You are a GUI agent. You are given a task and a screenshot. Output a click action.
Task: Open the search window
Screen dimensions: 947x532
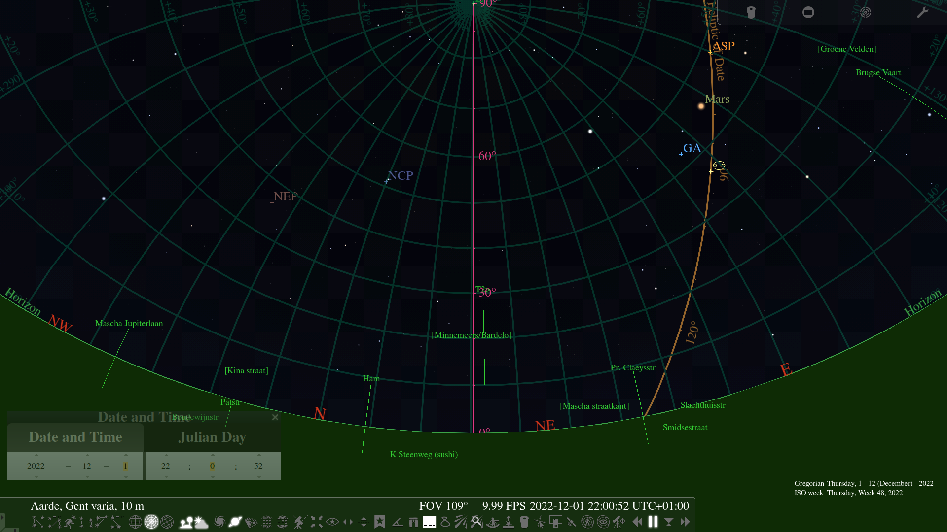click(x=476, y=521)
